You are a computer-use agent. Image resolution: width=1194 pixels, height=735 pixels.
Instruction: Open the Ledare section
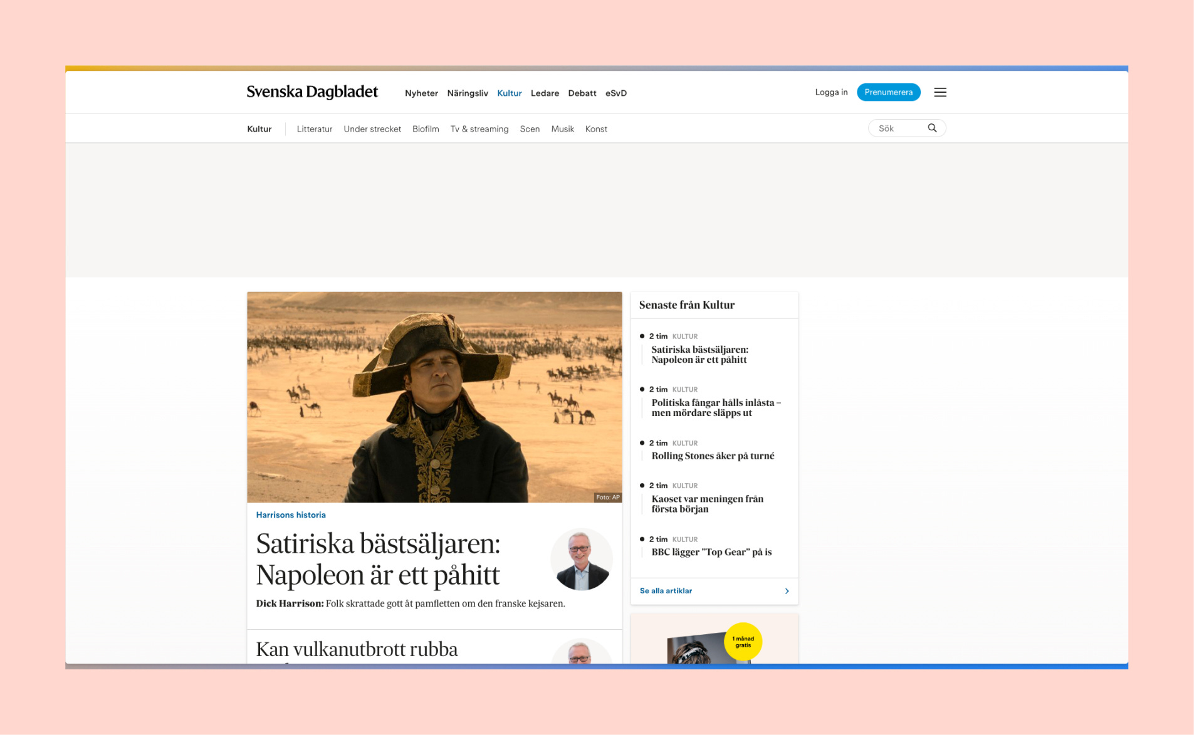[545, 93]
